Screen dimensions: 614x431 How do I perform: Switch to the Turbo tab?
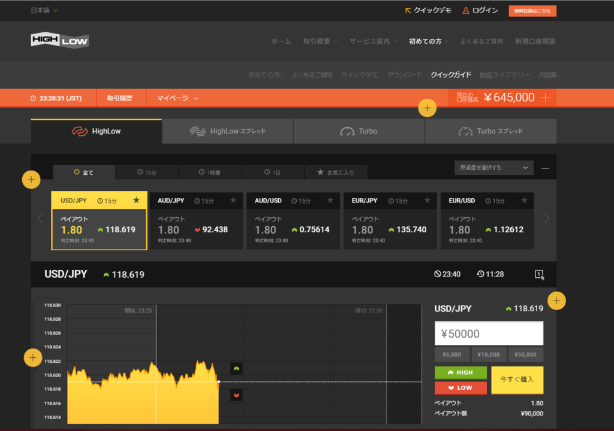point(359,131)
